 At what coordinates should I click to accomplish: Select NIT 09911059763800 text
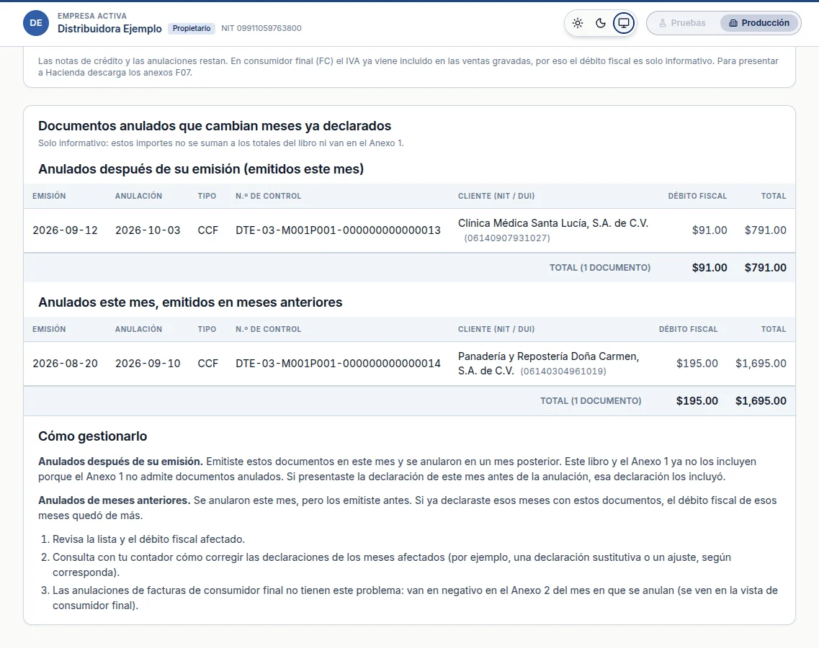[261, 28]
